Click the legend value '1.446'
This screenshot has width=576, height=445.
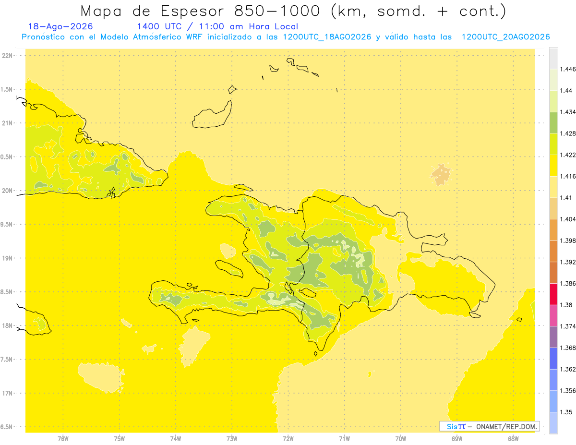pyautogui.click(x=568, y=69)
